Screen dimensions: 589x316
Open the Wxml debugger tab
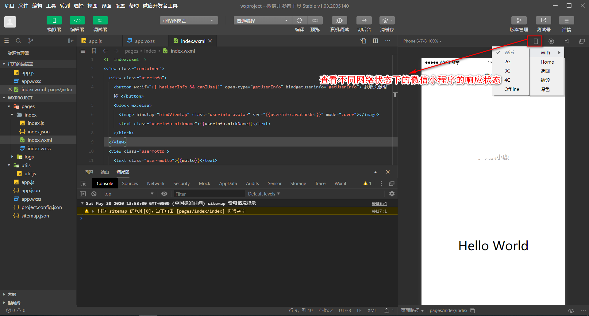pyautogui.click(x=340, y=183)
